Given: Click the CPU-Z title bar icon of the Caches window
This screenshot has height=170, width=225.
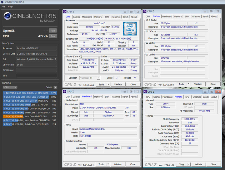Looking at the screenshot, I should pos(145,12).
